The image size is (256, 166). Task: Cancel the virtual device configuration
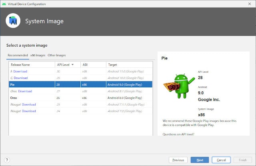tap(221, 160)
